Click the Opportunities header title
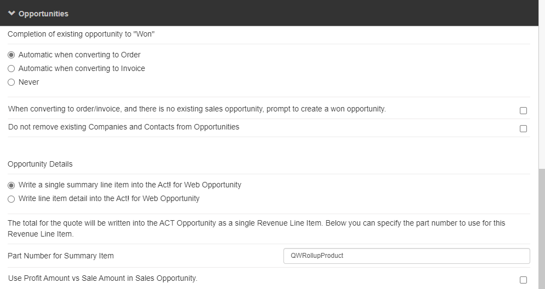545x289 pixels. point(43,14)
